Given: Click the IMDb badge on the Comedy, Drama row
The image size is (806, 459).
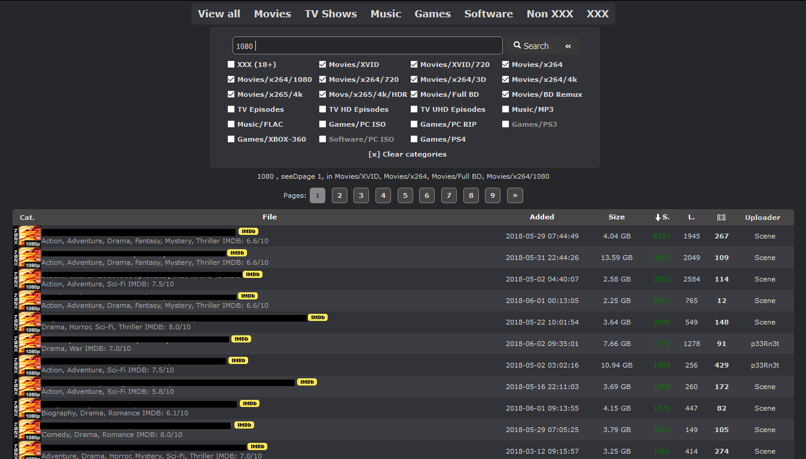Looking at the screenshot, I should pos(244,425).
